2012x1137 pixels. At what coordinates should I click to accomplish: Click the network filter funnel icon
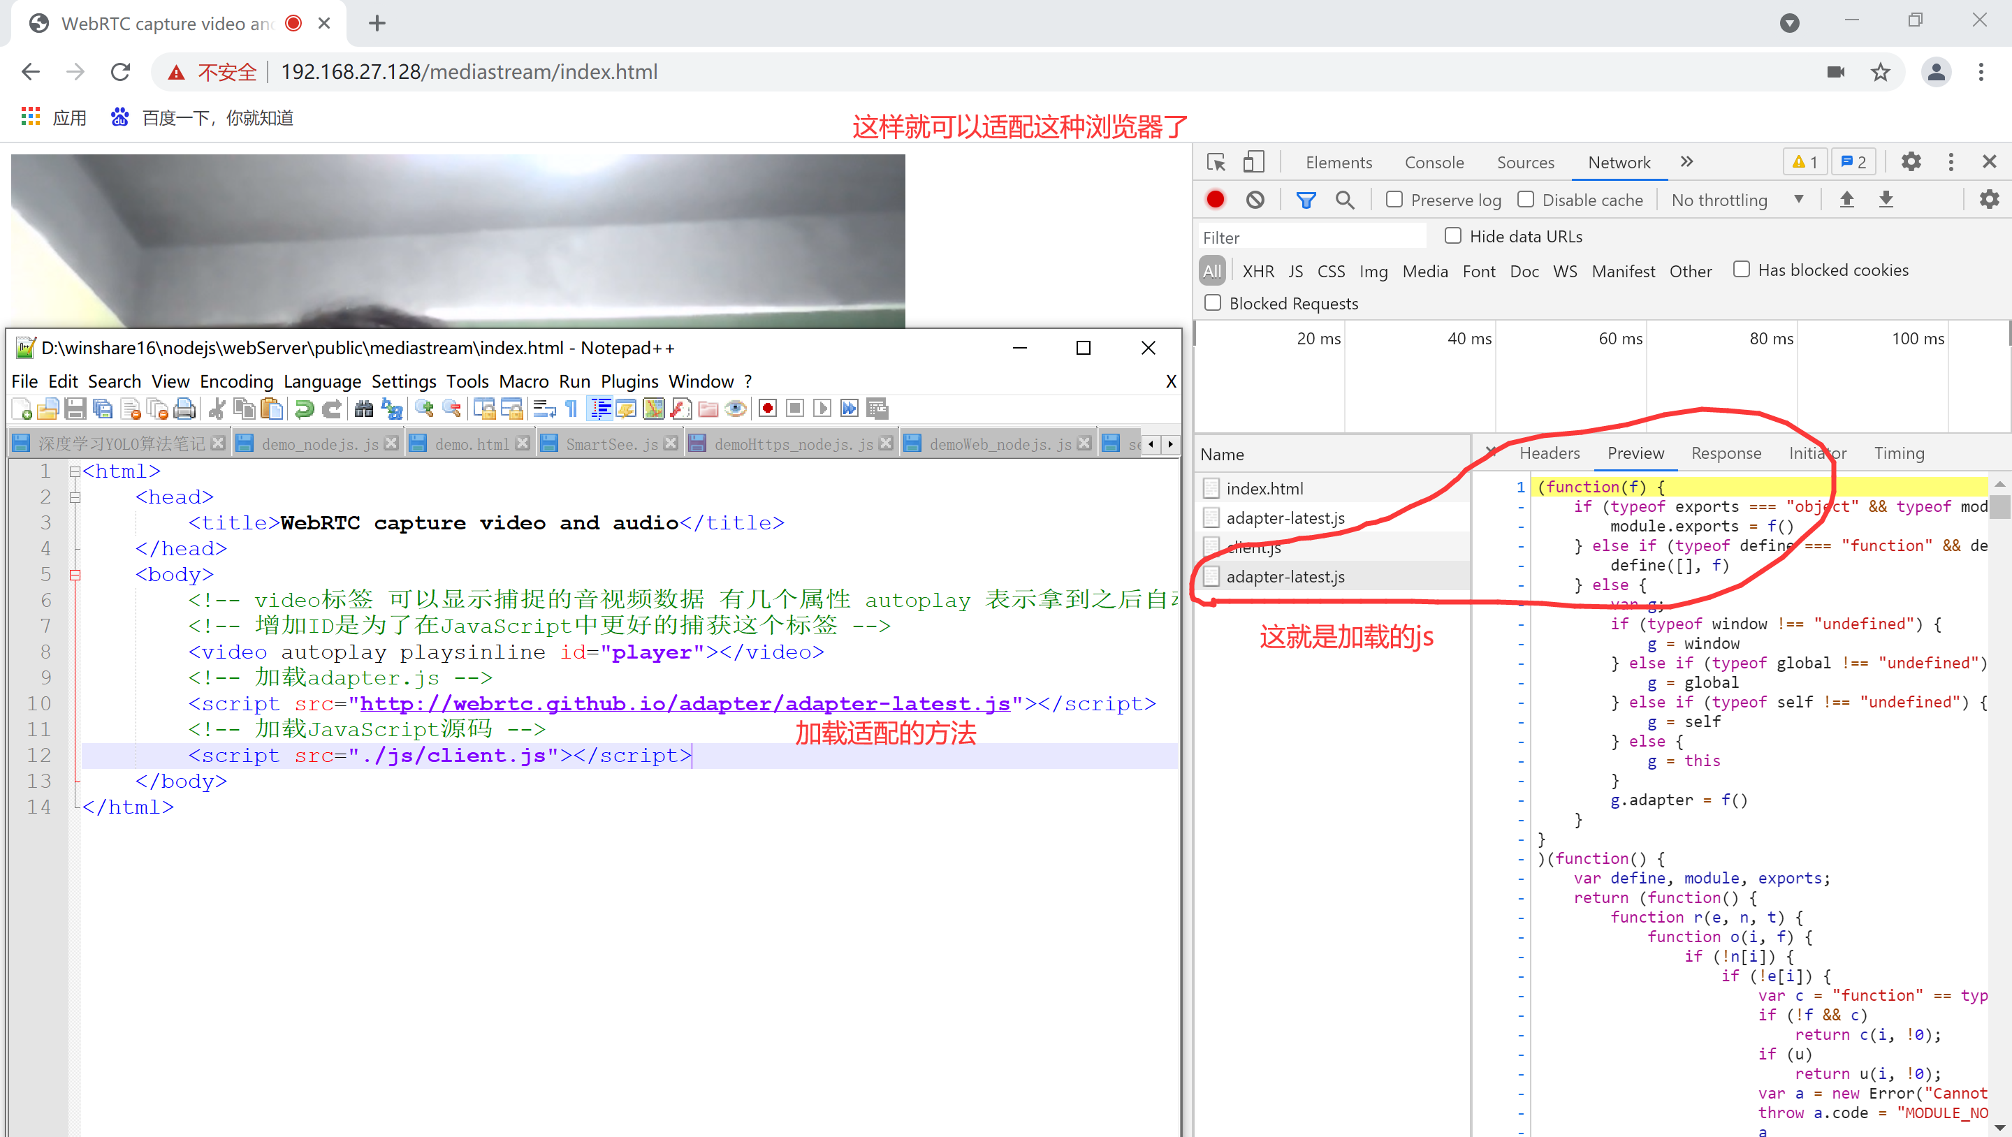pos(1305,200)
